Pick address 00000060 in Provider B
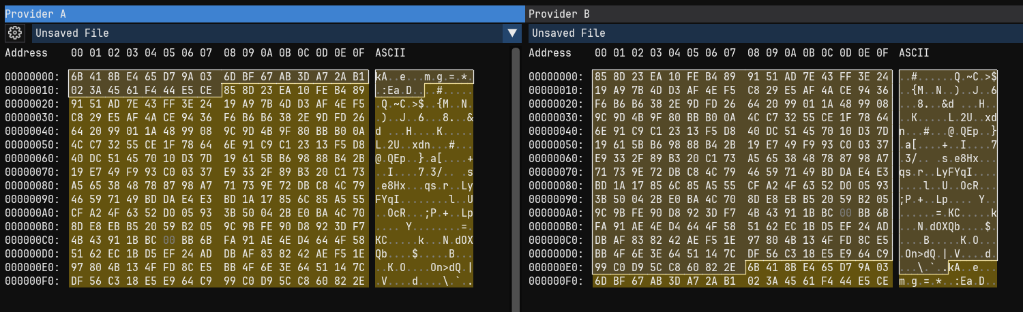 click(556, 158)
